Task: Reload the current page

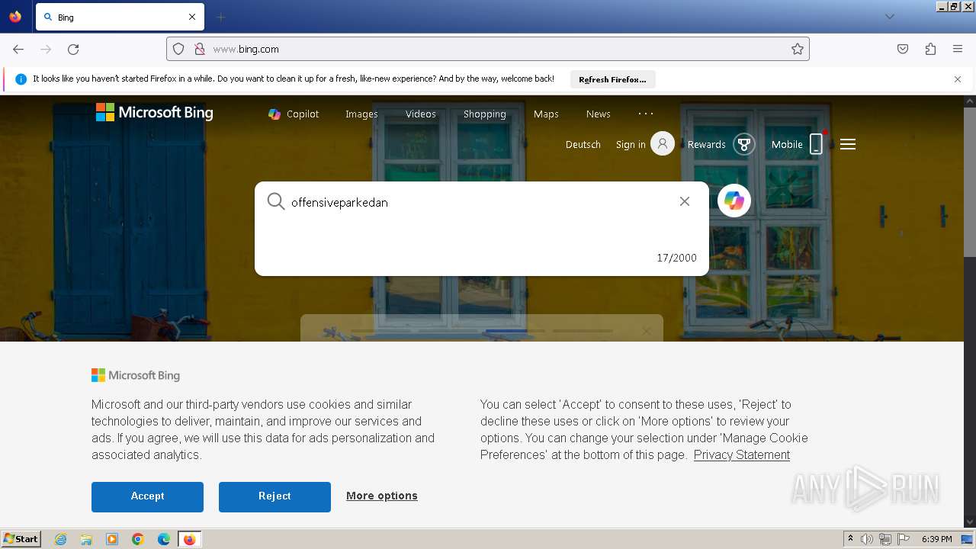Action: coord(73,49)
